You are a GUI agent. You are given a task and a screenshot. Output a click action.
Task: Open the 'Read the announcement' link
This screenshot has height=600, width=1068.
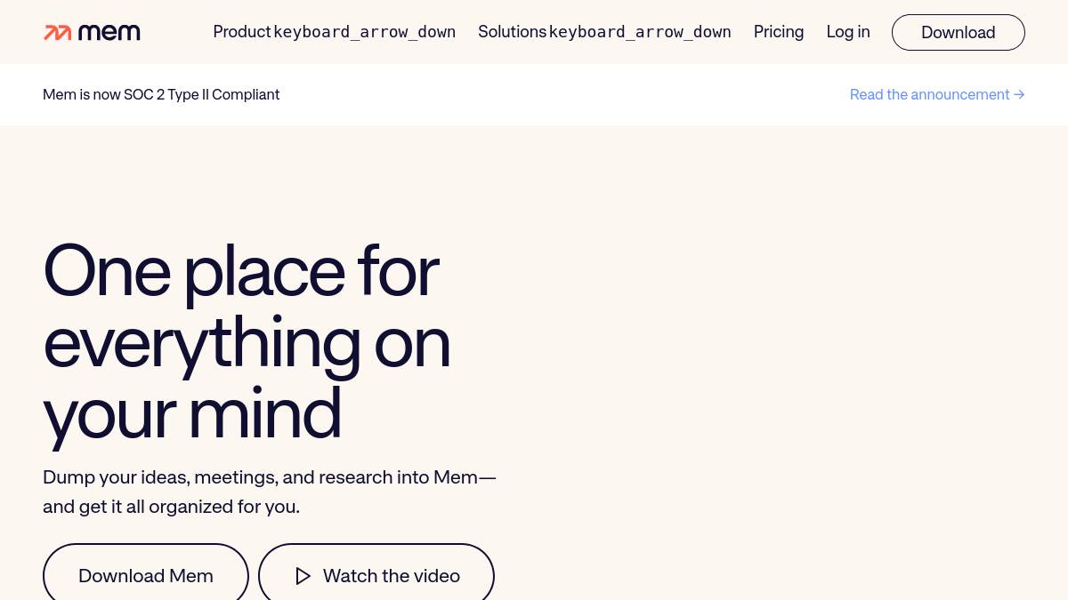pyautogui.click(x=929, y=94)
